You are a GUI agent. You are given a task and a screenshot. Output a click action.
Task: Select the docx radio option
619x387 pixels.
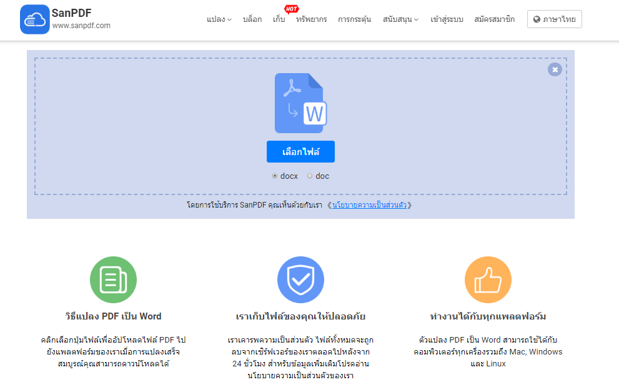275,176
